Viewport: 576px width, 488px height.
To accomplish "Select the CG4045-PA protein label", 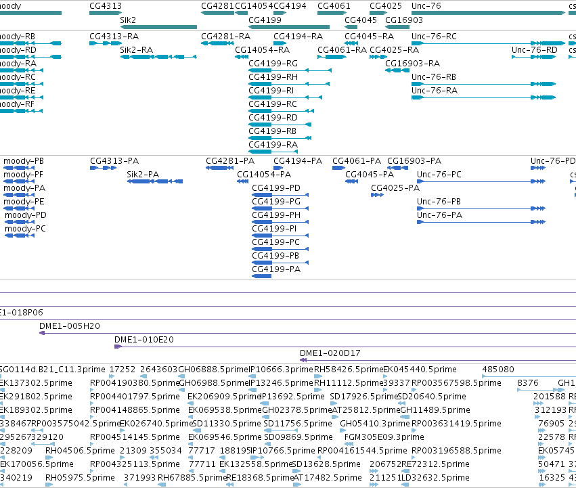I will click(370, 175).
